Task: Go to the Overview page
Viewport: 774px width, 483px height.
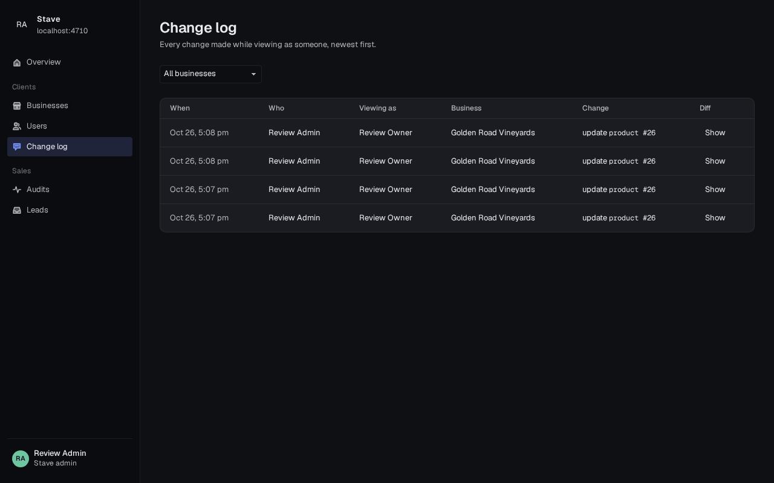Action: tap(70, 62)
